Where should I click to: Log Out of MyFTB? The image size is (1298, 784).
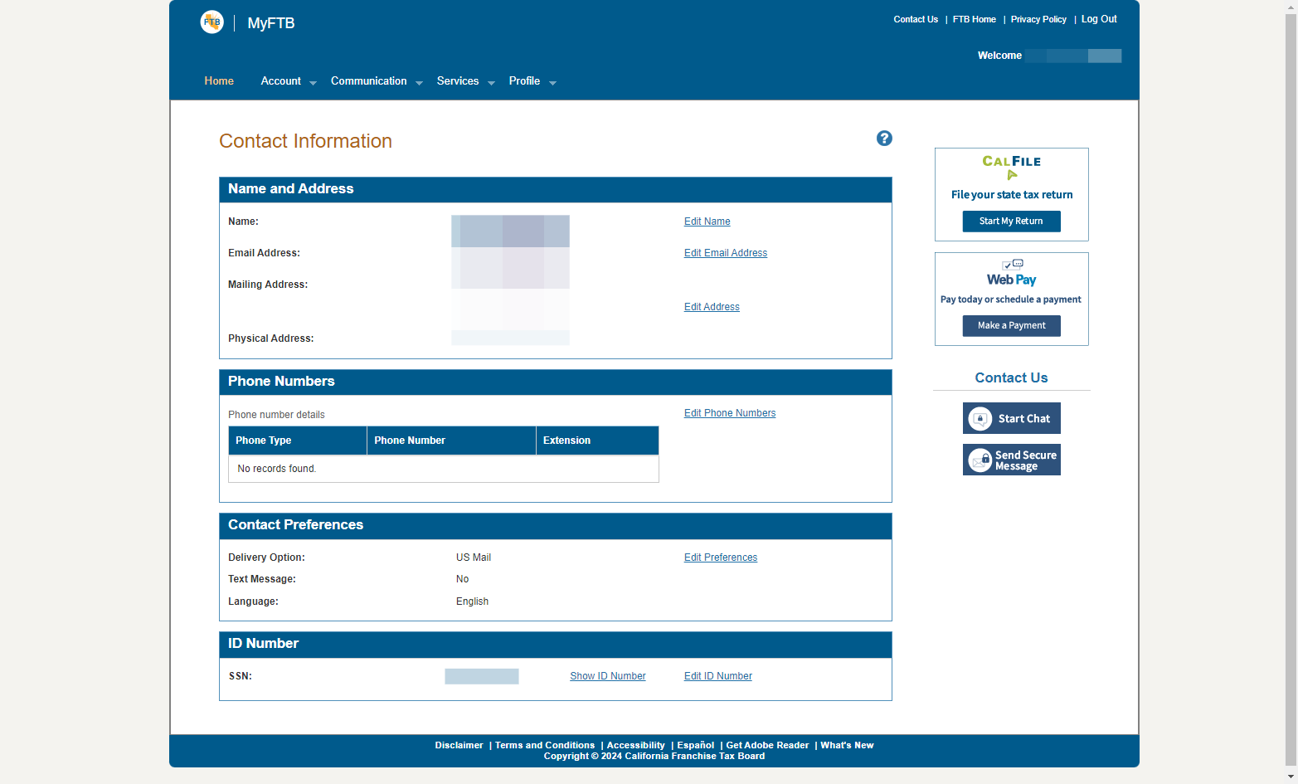[1099, 19]
